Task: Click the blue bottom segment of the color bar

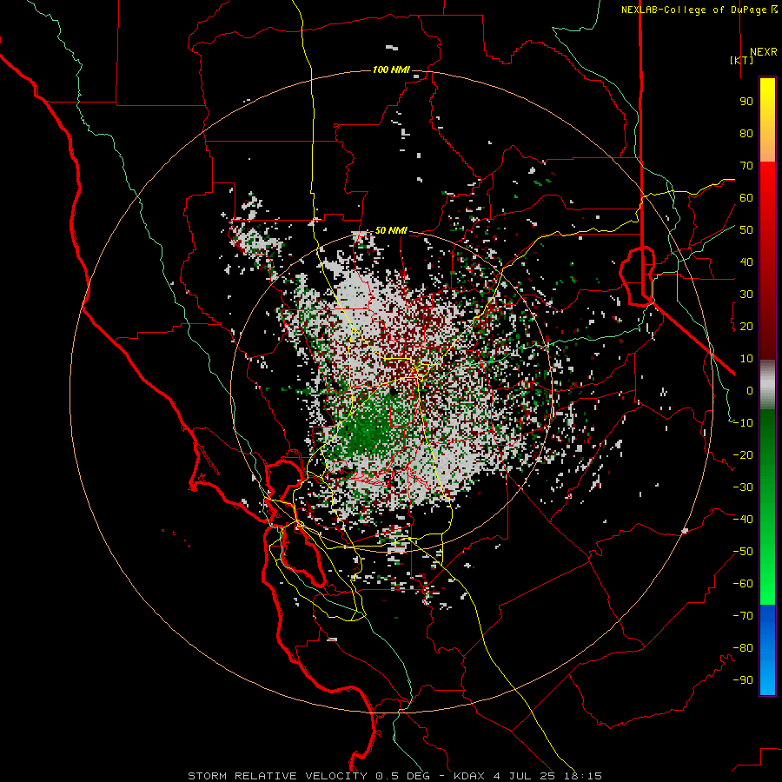Action: click(767, 649)
